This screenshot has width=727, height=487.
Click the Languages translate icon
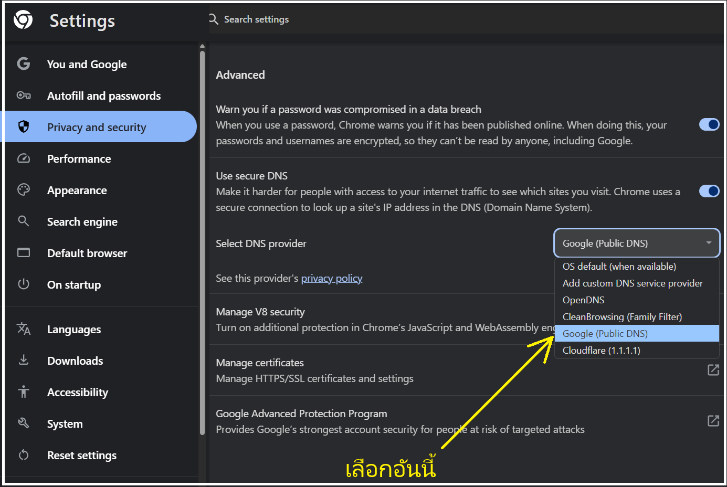pos(24,329)
